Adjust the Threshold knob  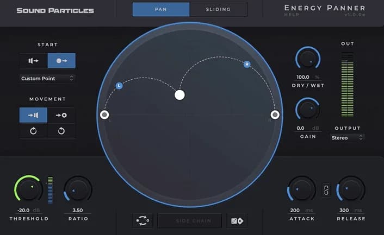[x=29, y=189]
